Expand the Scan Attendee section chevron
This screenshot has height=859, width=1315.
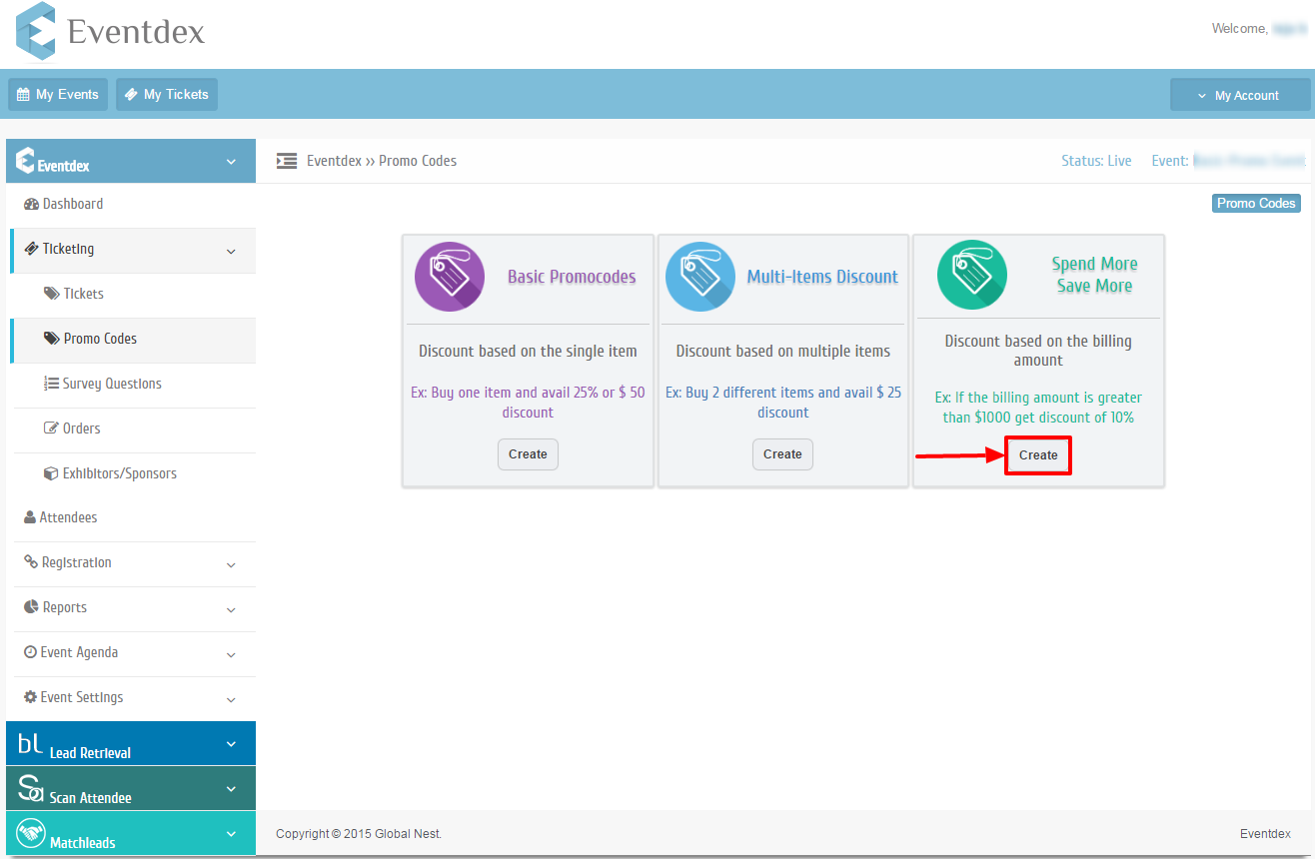click(x=231, y=789)
